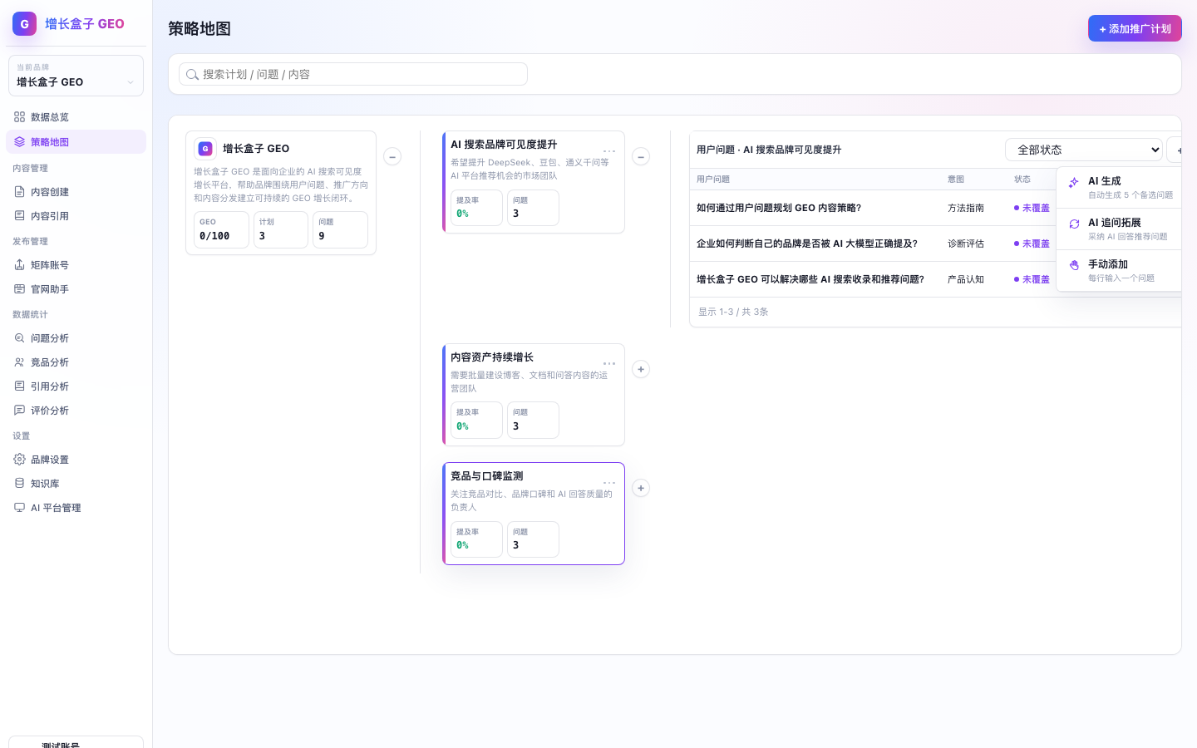The height and width of the screenshot is (748, 1197).
Task: Click the 内容创建 document icon
Action: (x=19, y=192)
